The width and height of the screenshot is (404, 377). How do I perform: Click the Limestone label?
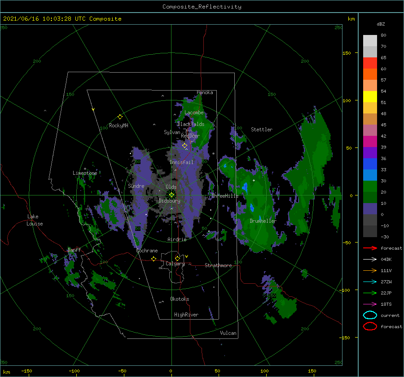tap(85, 173)
